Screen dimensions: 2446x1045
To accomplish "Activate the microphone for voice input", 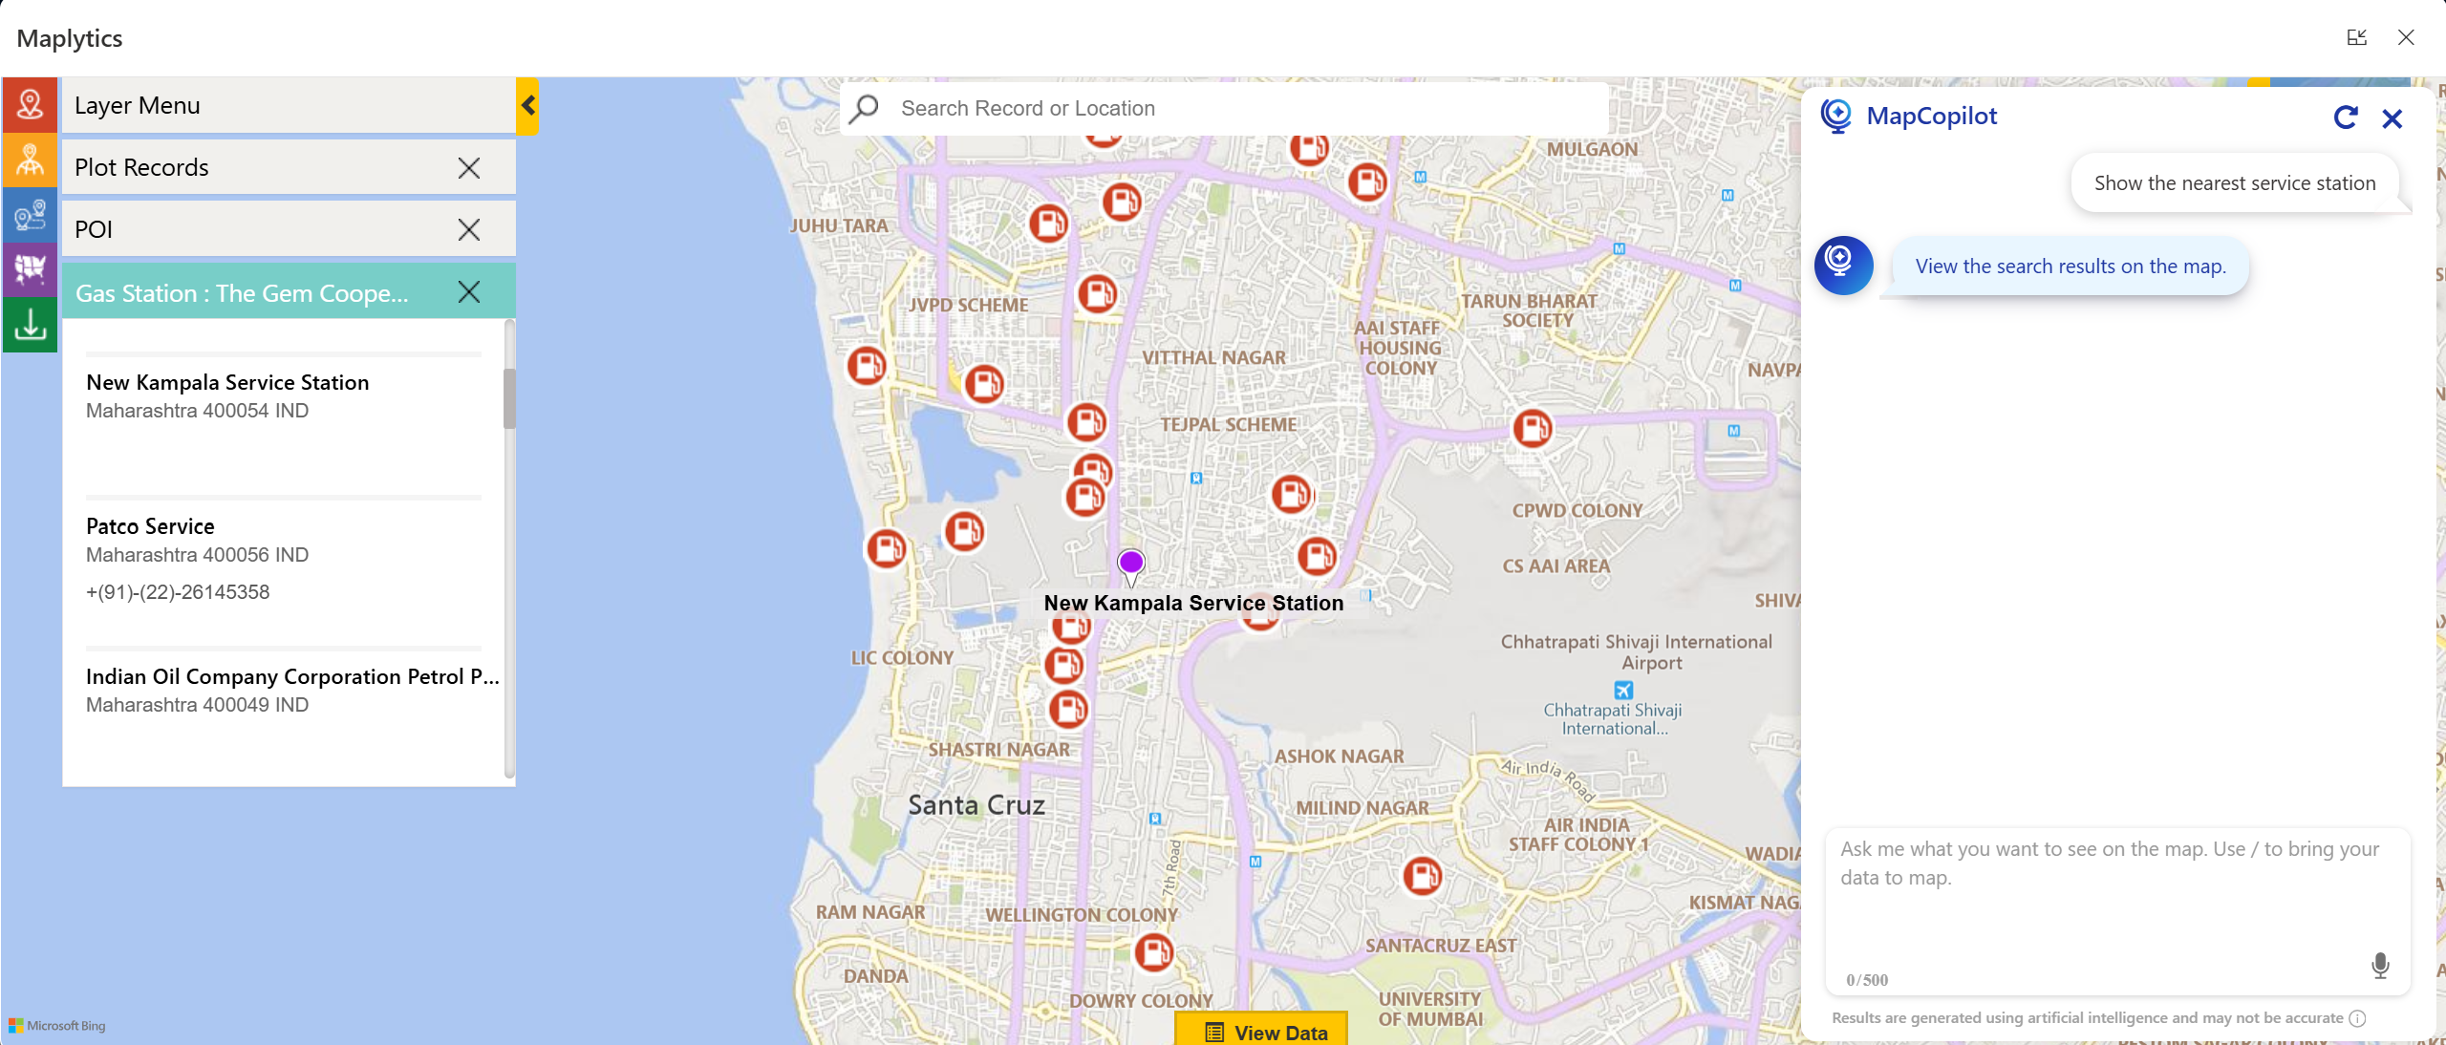I will point(2381,966).
